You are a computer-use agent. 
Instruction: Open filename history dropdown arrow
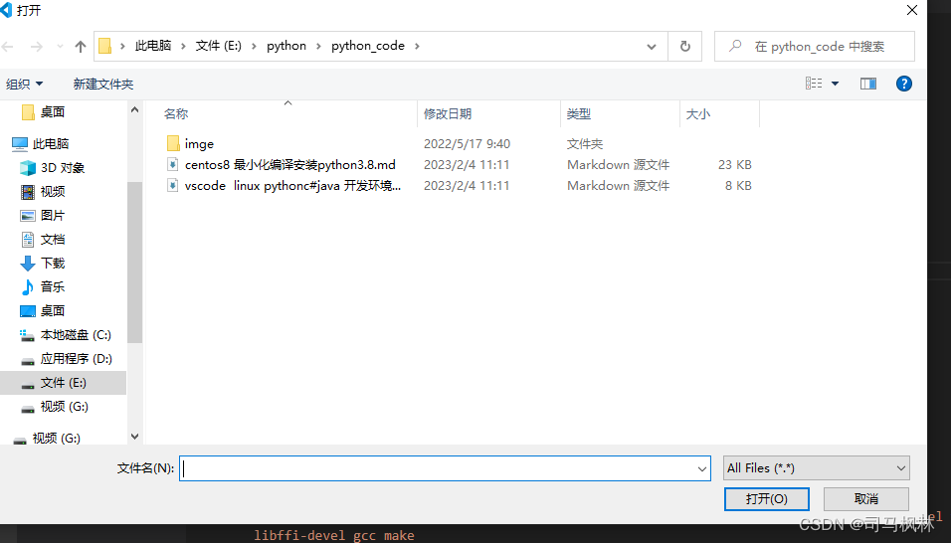pos(702,468)
